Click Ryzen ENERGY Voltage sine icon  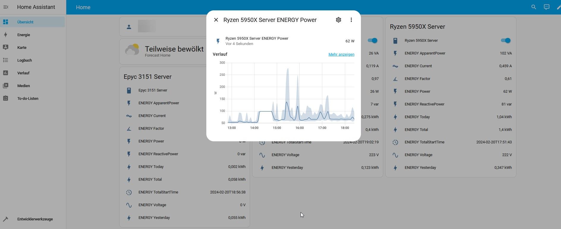coord(395,155)
